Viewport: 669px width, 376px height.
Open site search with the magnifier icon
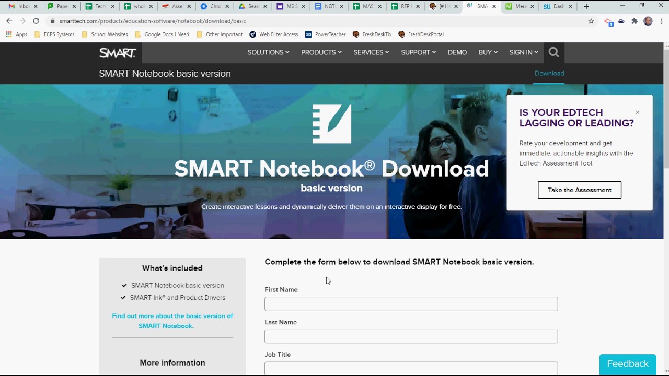[x=554, y=52]
